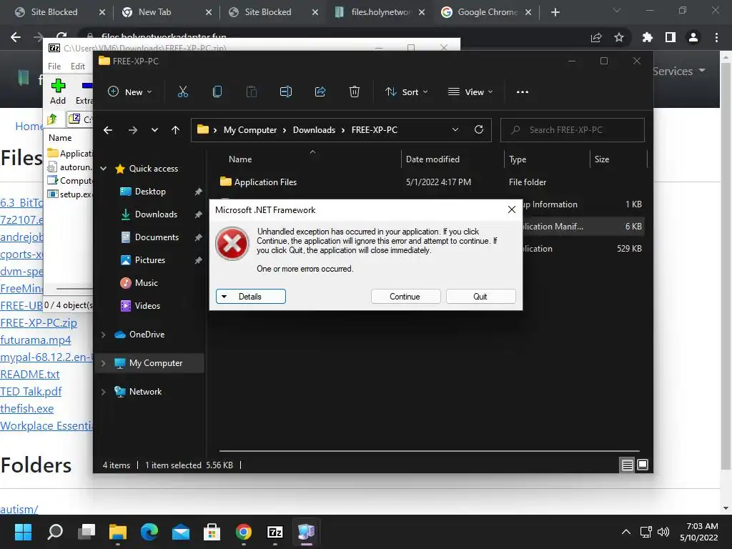Open the Windows Start menu
This screenshot has height=549, width=732.
pyautogui.click(x=23, y=532)
